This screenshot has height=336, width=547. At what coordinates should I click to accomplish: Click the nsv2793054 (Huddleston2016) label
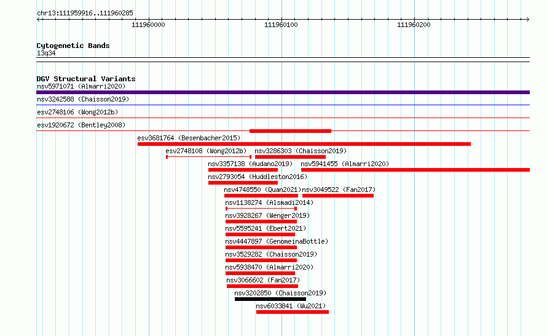(258, 177)
